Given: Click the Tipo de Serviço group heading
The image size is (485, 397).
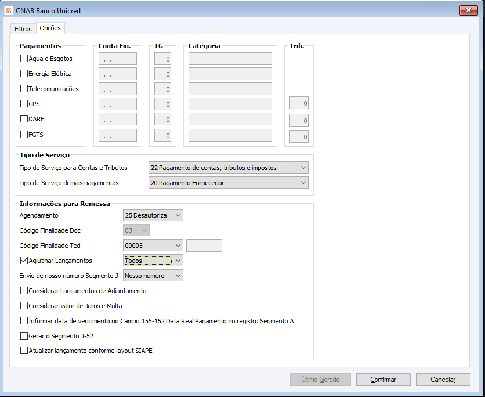Looking at the screenshot, I should coord(45,155).
